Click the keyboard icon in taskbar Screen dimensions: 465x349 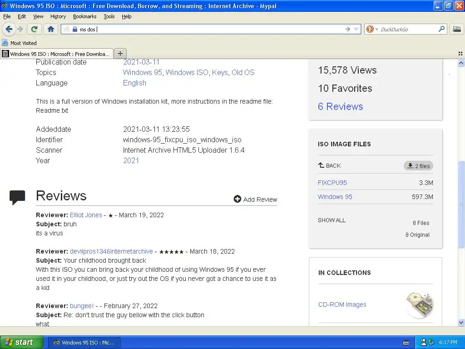click(x=406, y=343)
